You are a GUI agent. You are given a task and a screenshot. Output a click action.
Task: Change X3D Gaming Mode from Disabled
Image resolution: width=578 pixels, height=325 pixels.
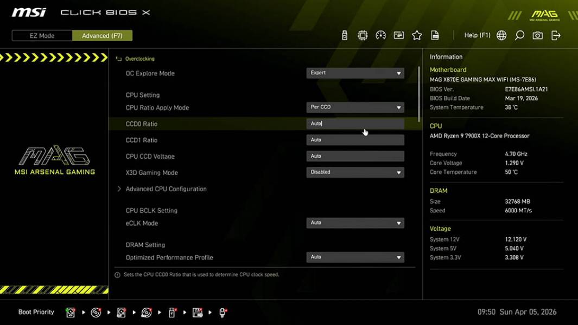click(x=355, y=172)
